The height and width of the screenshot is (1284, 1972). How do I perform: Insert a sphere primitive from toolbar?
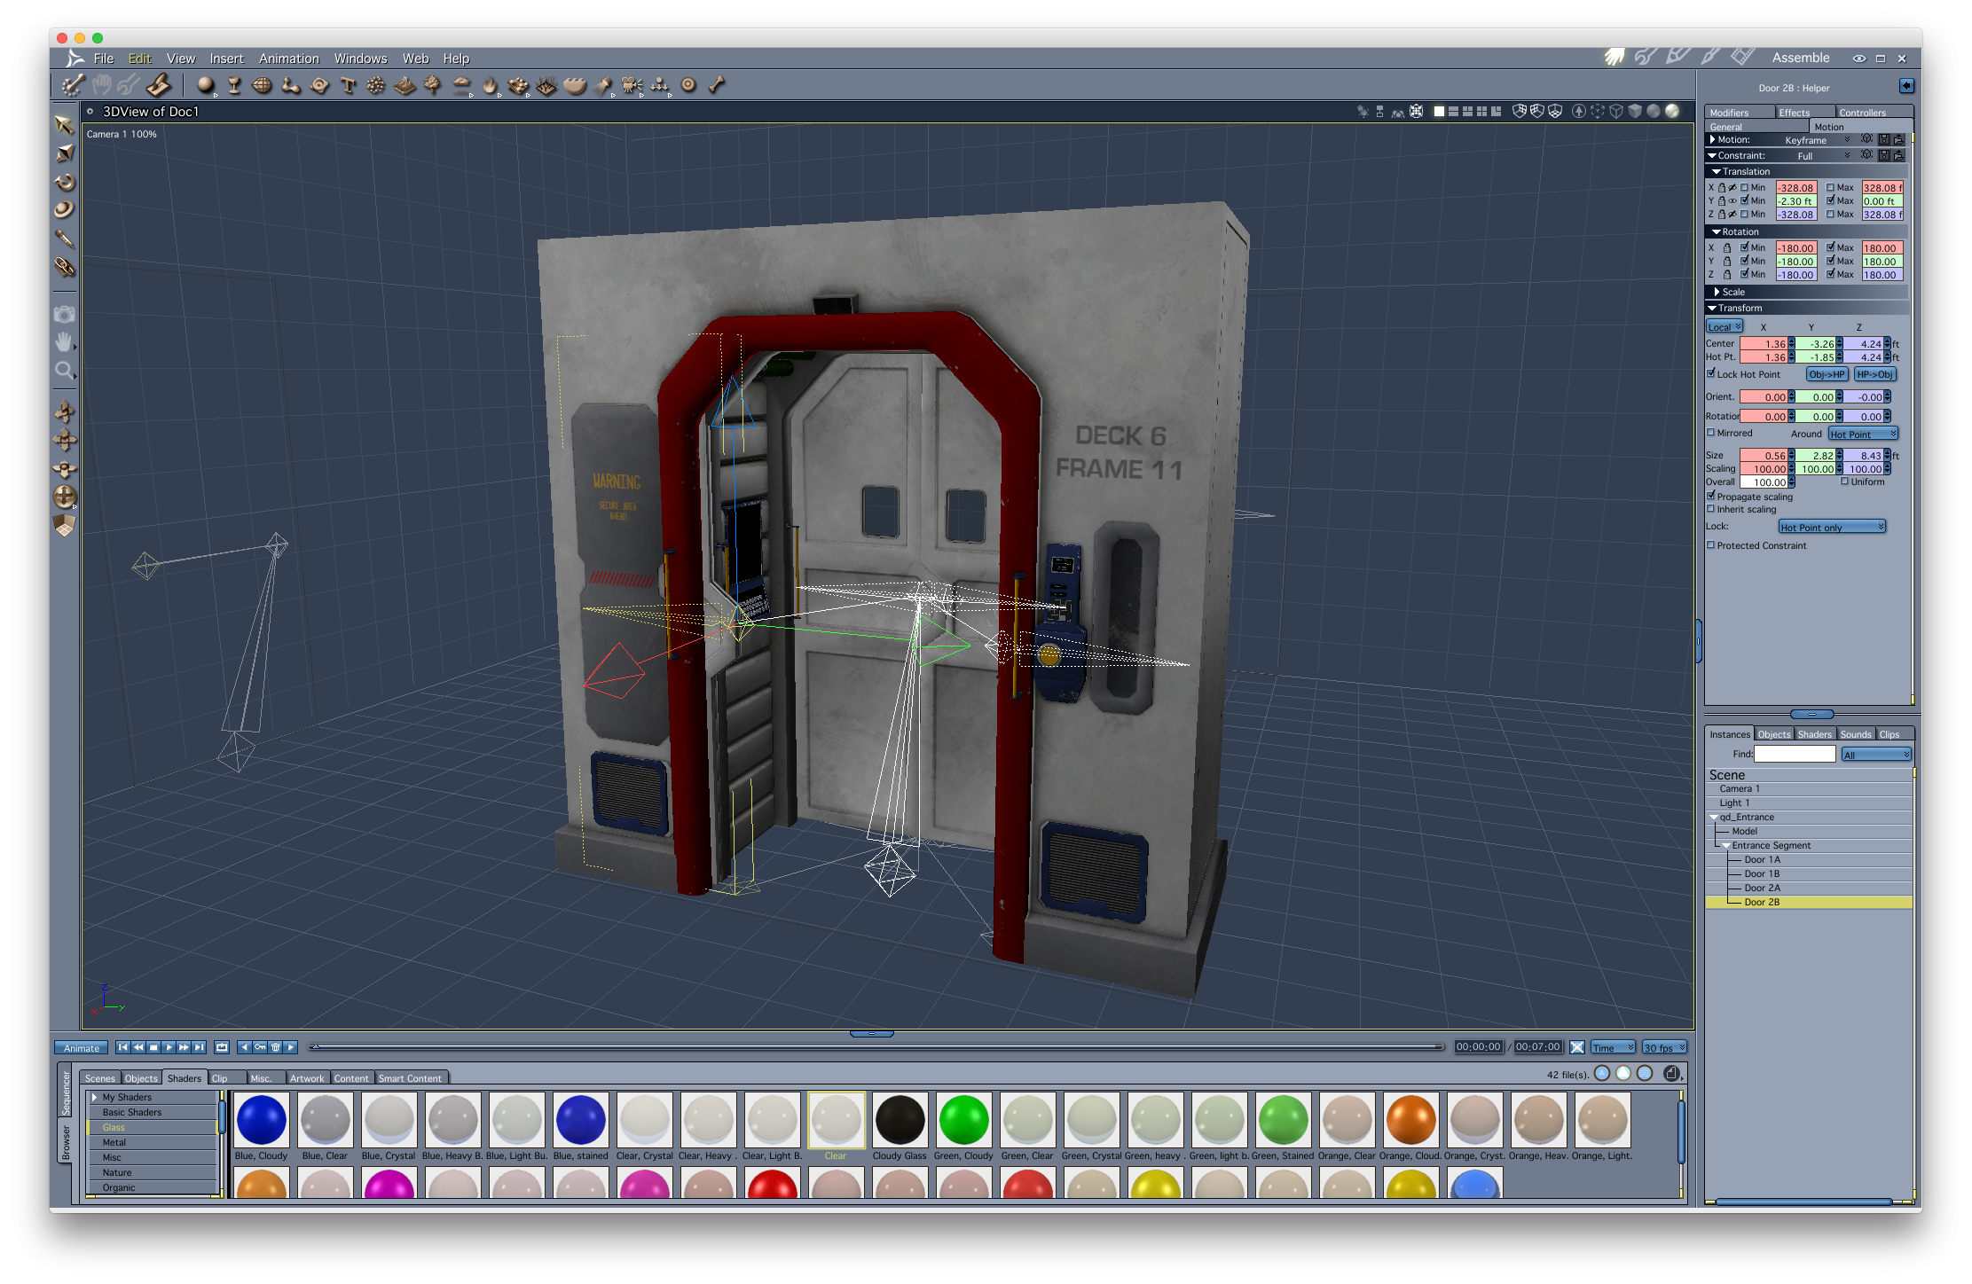(x=206, y=85)
